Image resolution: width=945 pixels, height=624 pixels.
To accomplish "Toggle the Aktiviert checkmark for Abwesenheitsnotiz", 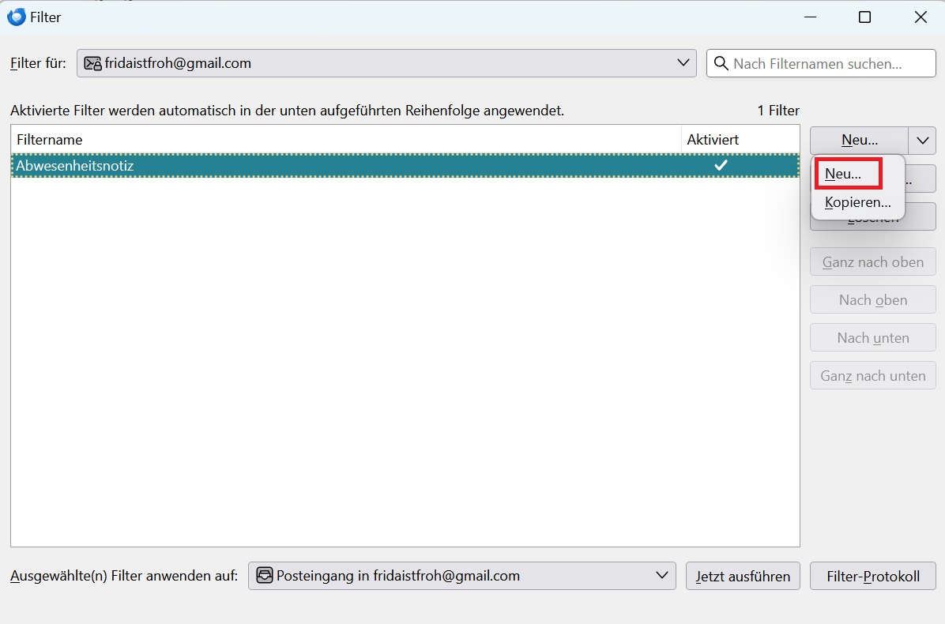I will 720,166.
